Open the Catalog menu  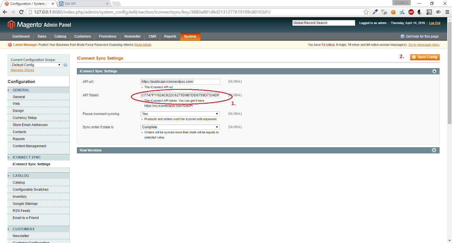click(60, 36)
